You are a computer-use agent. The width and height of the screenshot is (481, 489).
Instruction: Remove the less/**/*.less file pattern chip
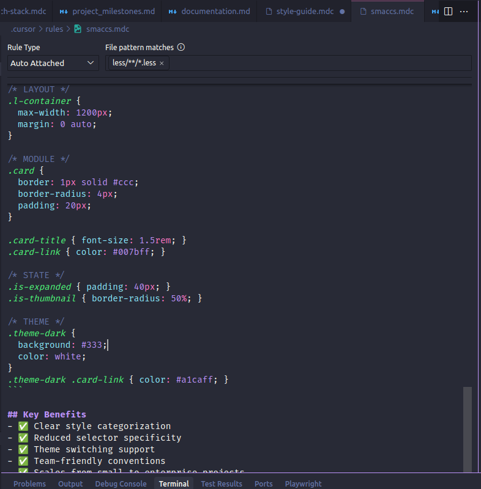click(162, 62)
